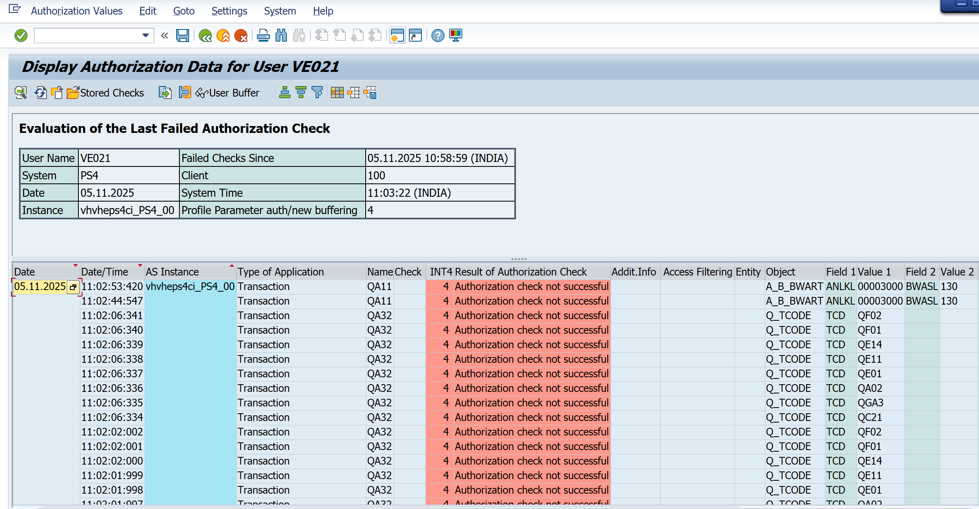This screenshot has width=979, height=509.
Task: Click the Print icon
Action: click(x=263, y=36)
